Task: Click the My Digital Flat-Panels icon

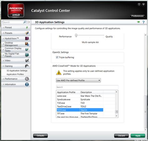Action: coord(27,55)
